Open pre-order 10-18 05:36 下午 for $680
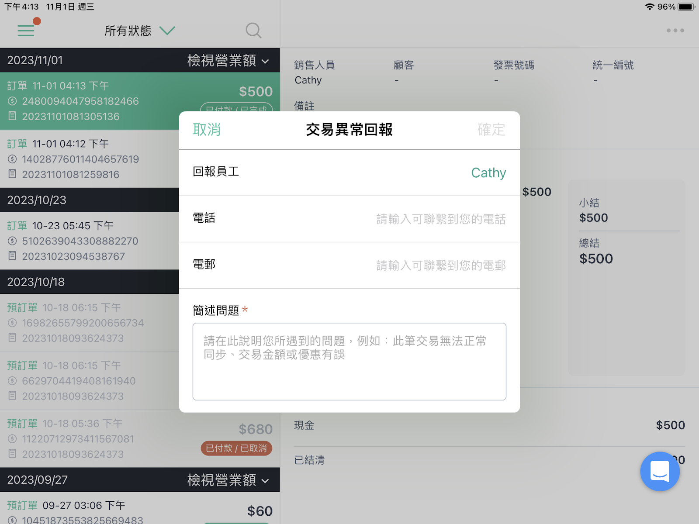 (x=140, y=439)
